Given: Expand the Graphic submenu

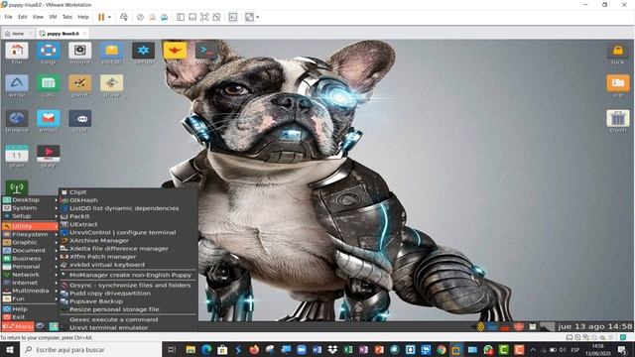Looking at the screenshot, I should coord(30,242).
